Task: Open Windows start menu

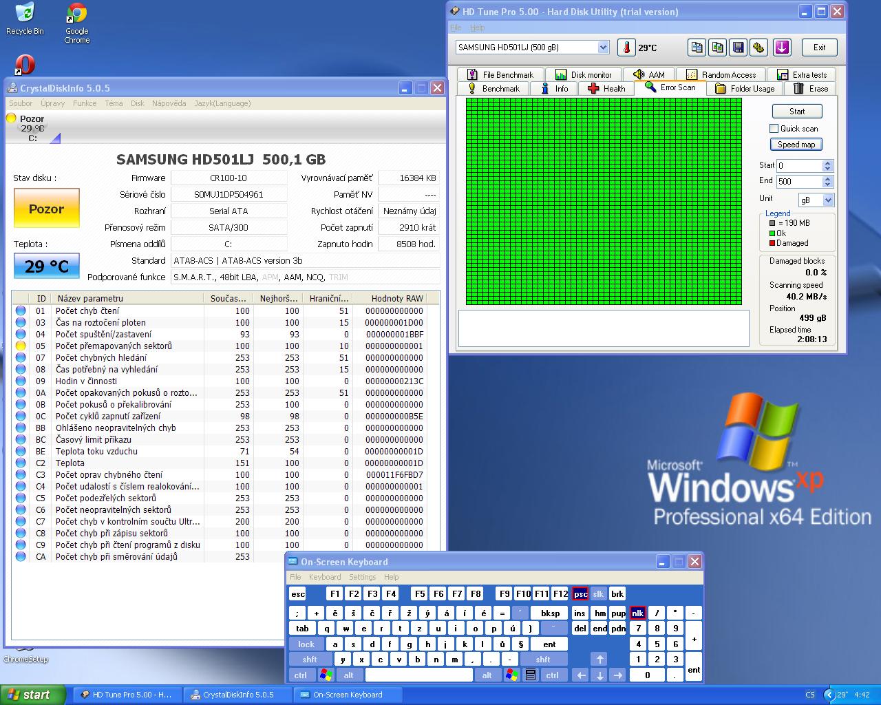Action: 34,695
